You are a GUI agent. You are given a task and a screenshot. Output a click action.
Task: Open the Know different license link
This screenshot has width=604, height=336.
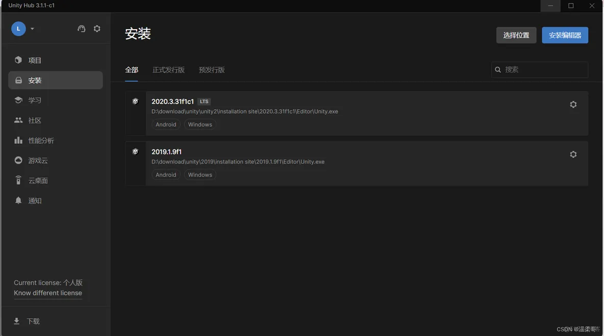pos(48,293)
